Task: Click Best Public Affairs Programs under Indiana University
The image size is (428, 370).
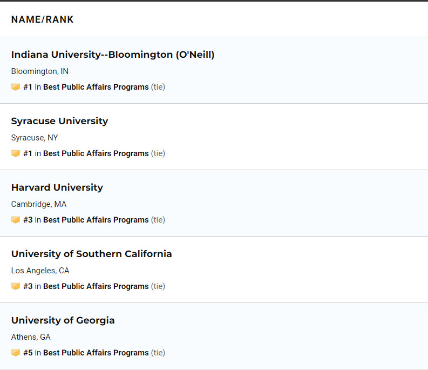Action: [96, 87]
